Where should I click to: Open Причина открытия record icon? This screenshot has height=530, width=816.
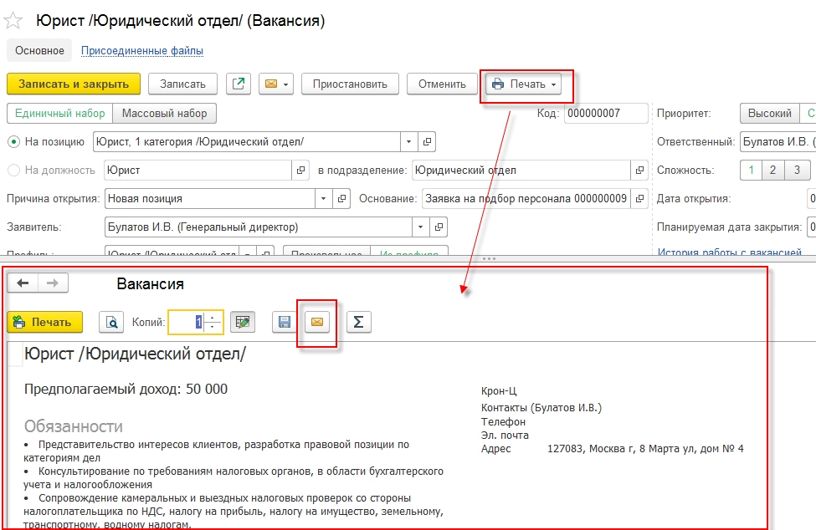[x=341, y=198]
